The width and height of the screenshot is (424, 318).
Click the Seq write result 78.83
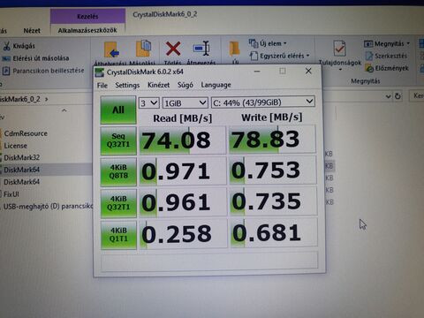pyautogui.click(x=272, y=140)
